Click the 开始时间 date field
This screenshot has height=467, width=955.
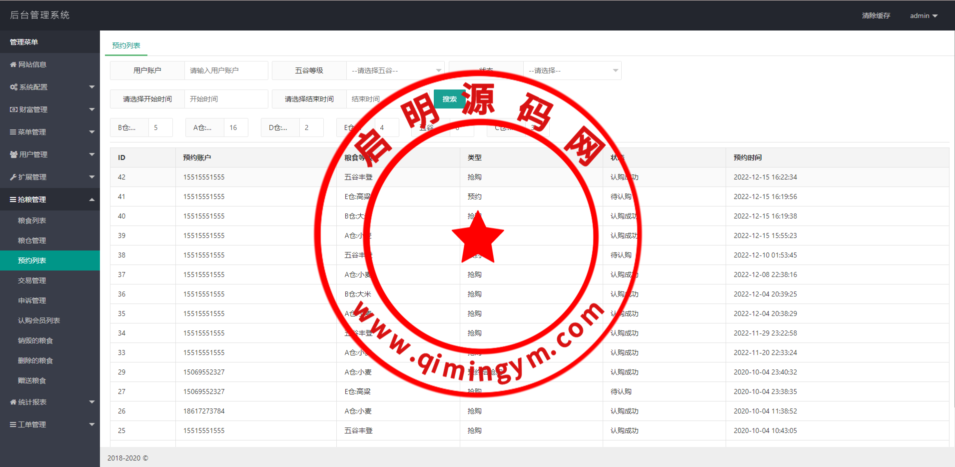tap(226, 99)
